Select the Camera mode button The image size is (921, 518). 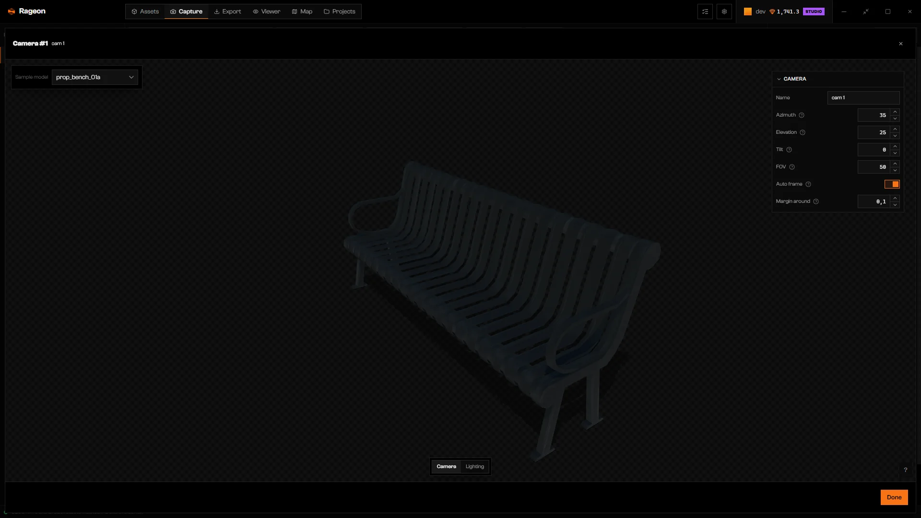[x=446, y=467]
